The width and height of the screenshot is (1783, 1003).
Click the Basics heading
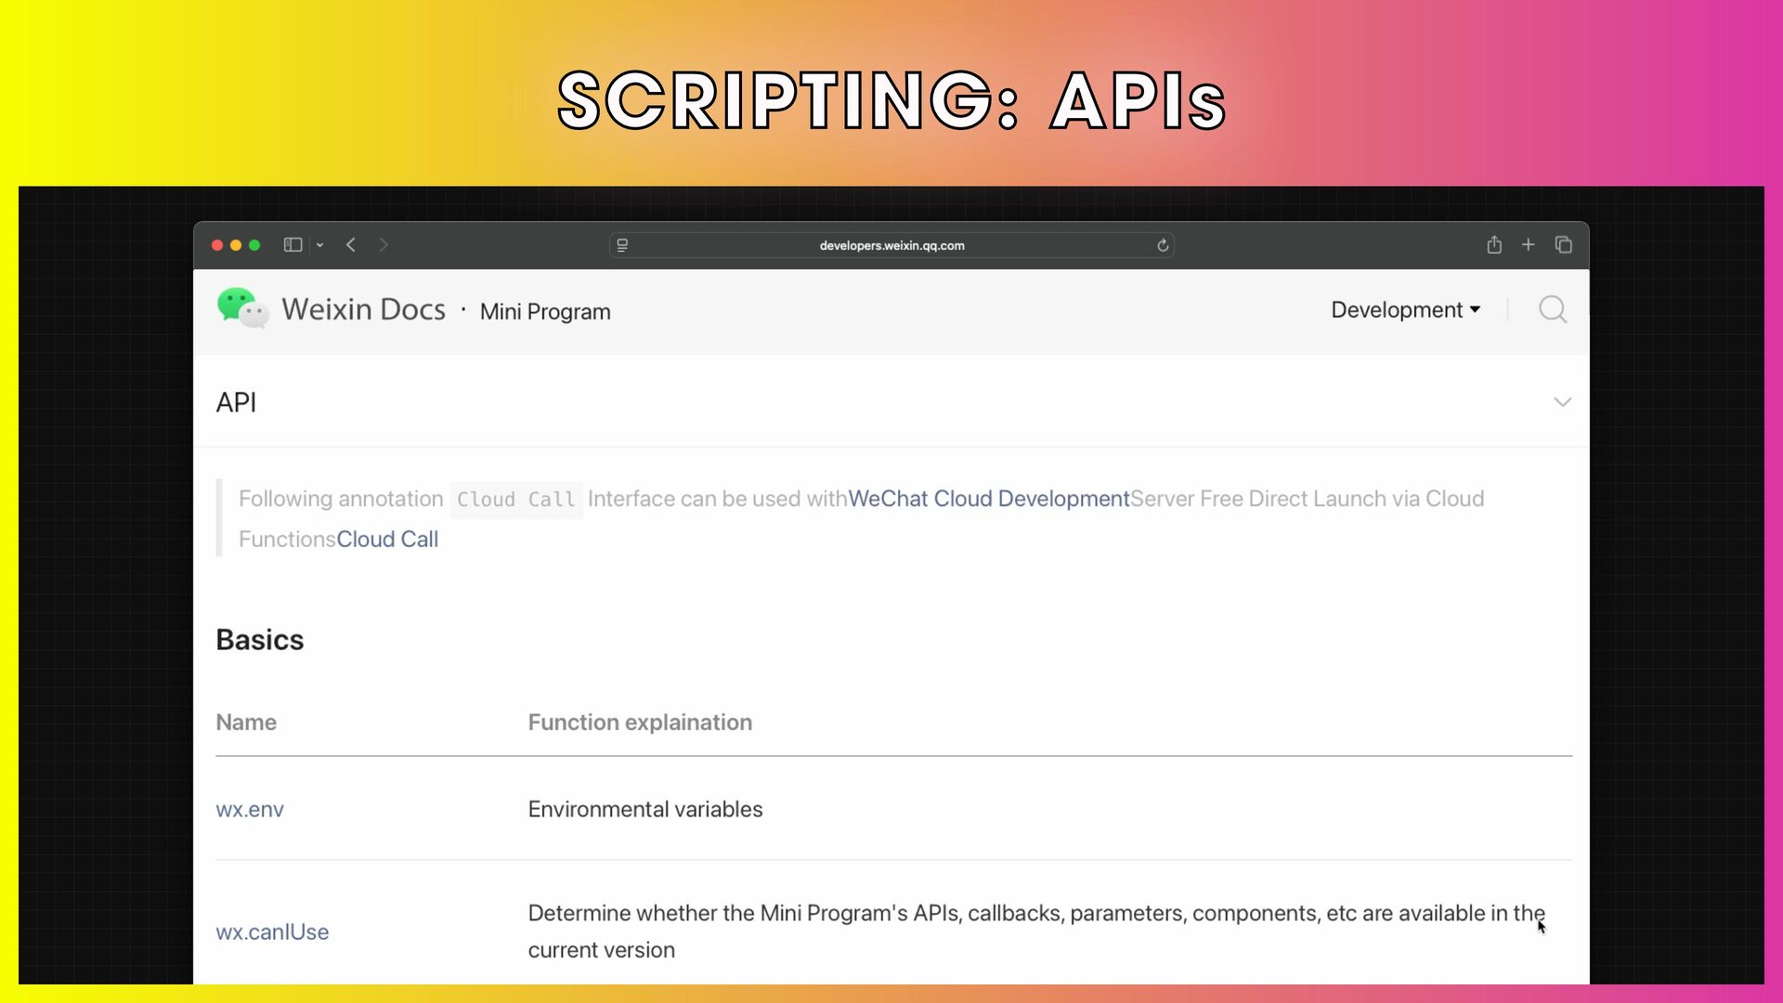260,640
